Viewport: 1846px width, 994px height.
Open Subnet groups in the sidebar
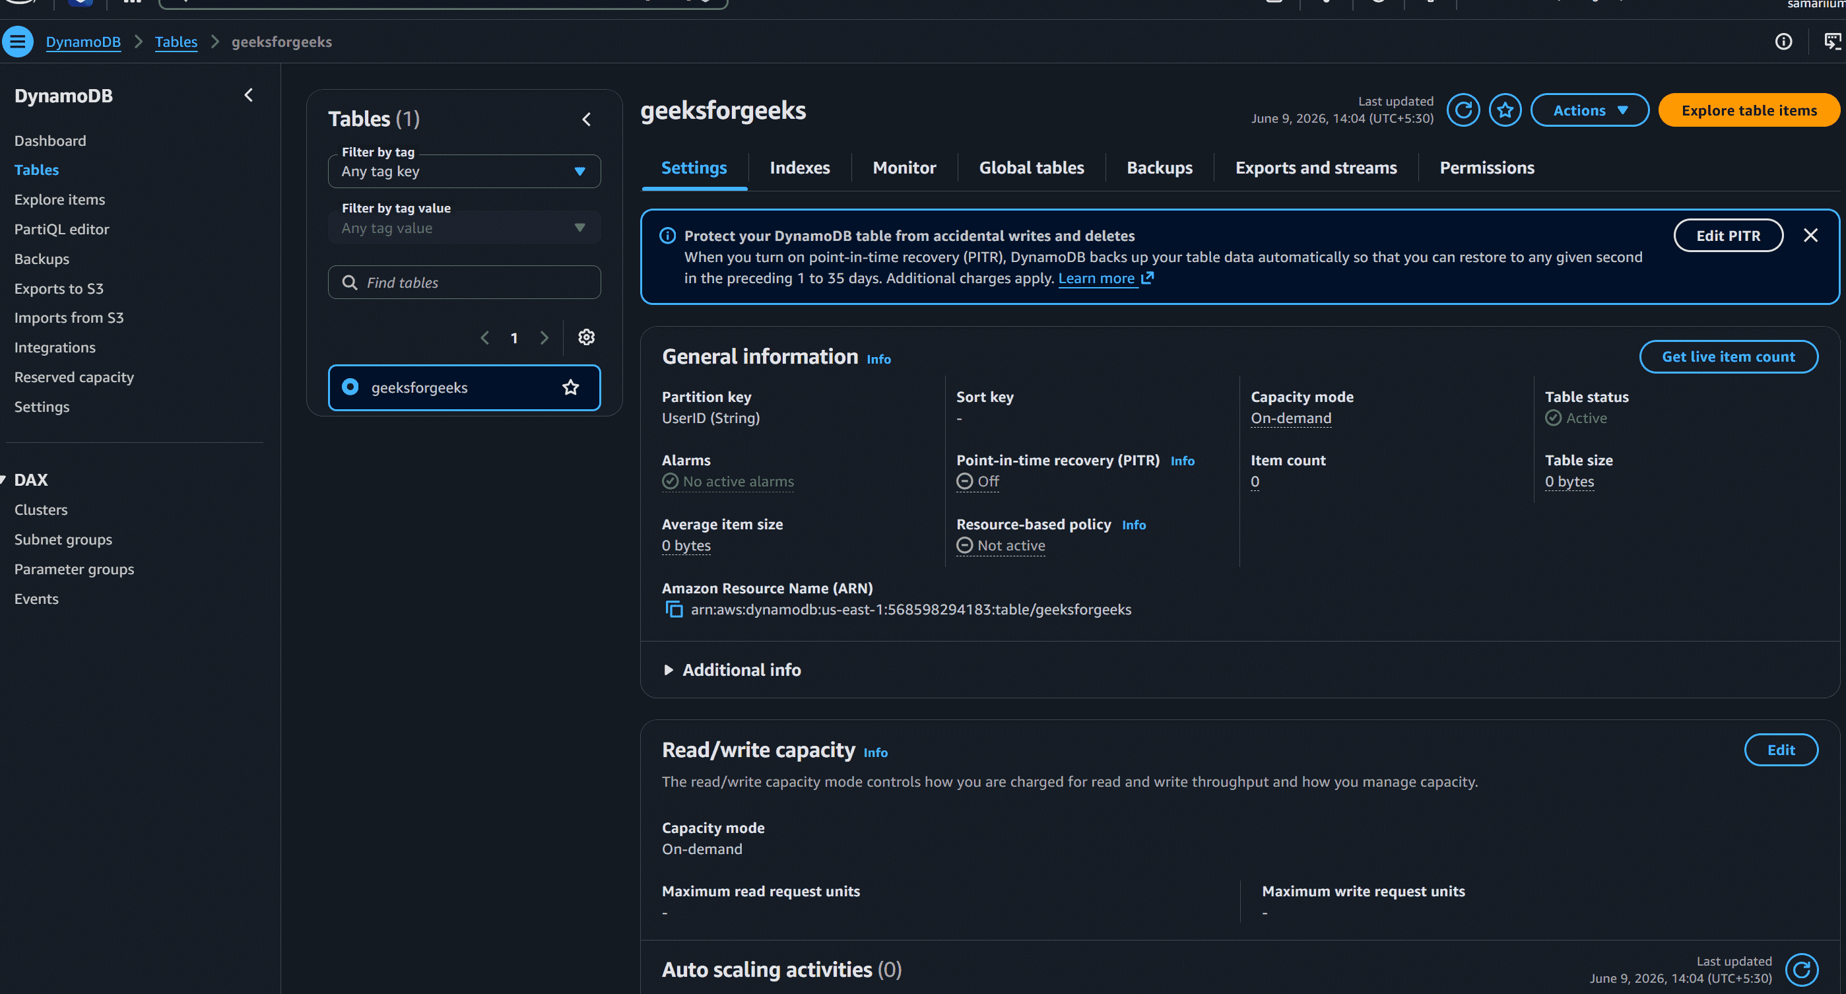[63, 540]
